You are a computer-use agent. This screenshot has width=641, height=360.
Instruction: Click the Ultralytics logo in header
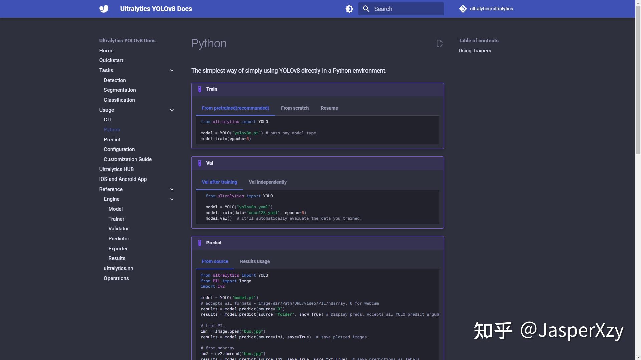pyautogui.click(x=104, y=9)
